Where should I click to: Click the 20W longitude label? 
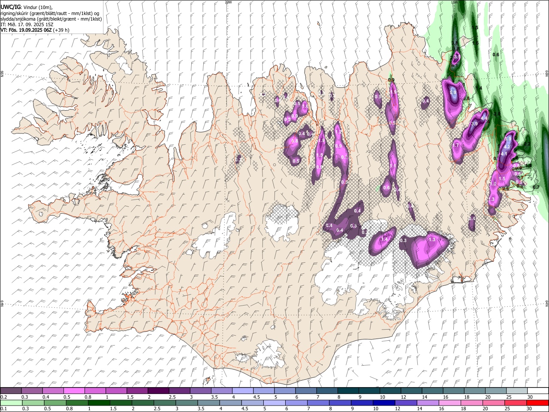point(228,2)
